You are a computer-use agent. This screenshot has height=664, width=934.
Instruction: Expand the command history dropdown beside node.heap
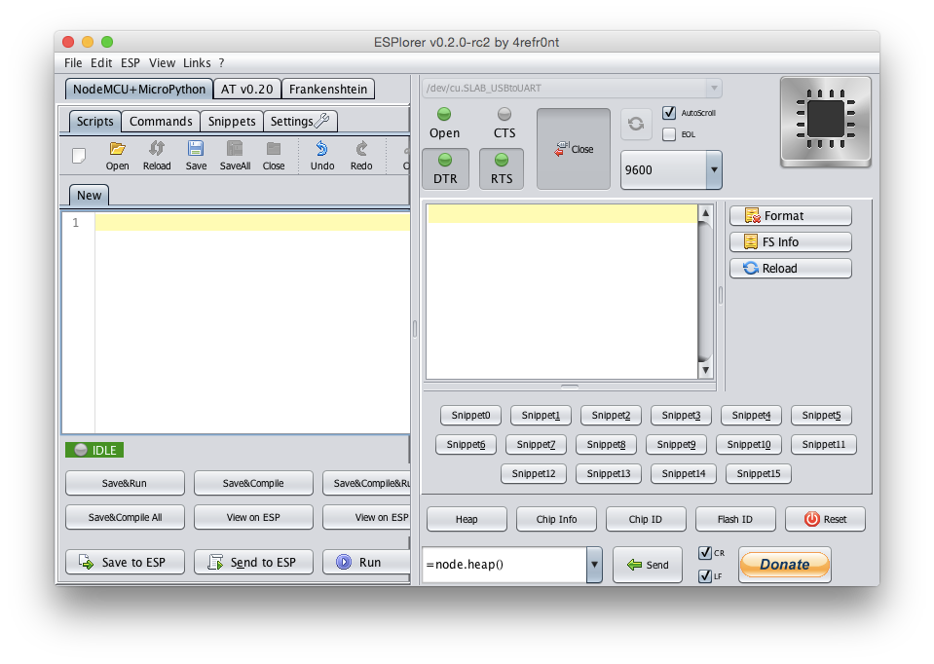(594, 565)
